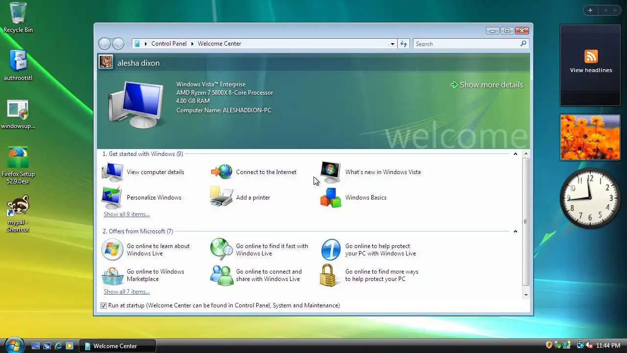Click Show more details link
627x353 pixels.
[x=486, y=85]
